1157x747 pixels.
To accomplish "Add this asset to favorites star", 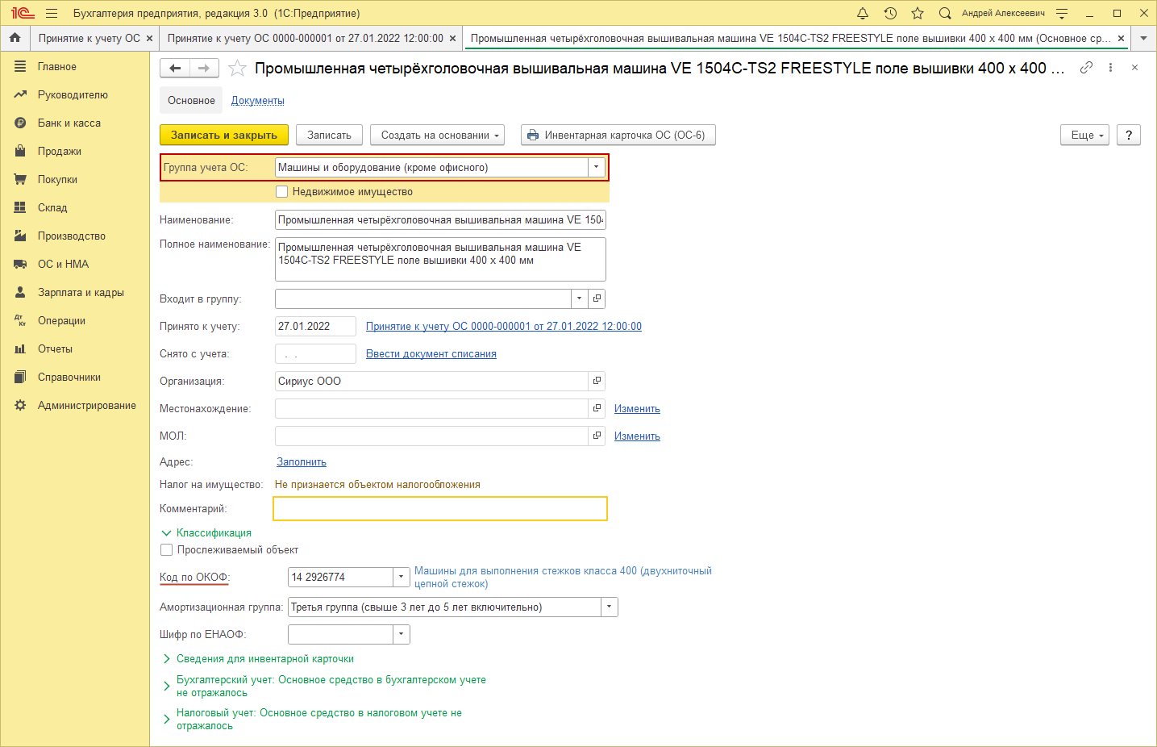I will pyautogui.click(x=237, y=69).
